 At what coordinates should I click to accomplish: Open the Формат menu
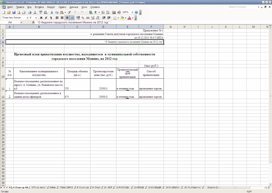click(51, 7)
